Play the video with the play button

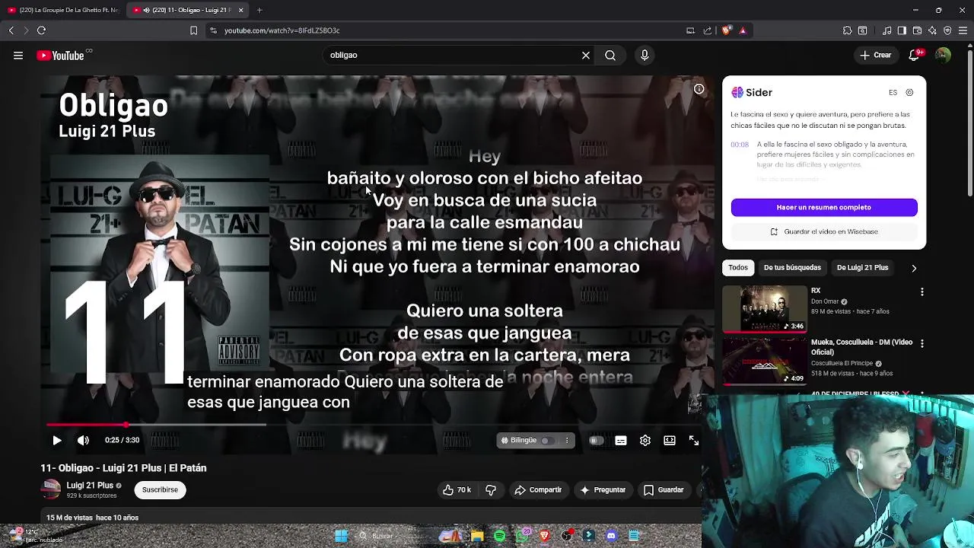click(57, 440)
